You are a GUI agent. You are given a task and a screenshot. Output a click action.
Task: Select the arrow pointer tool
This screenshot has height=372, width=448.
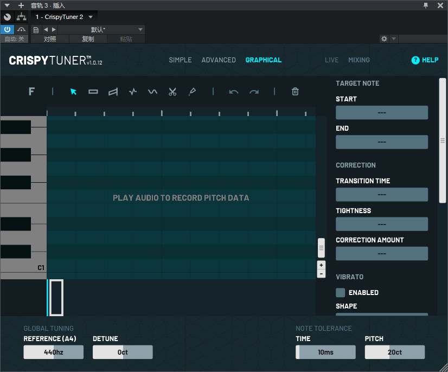pyautogui.click(x=73, y=92)
